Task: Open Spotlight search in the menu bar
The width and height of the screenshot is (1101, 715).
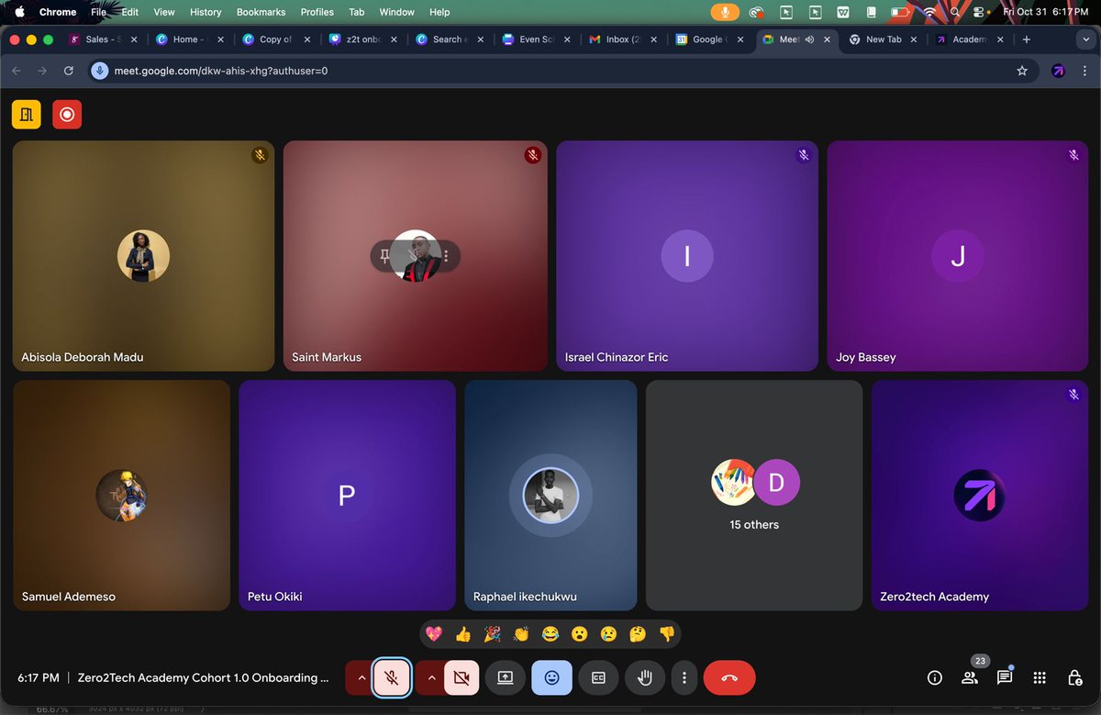Action: click(x=955, y=12)
